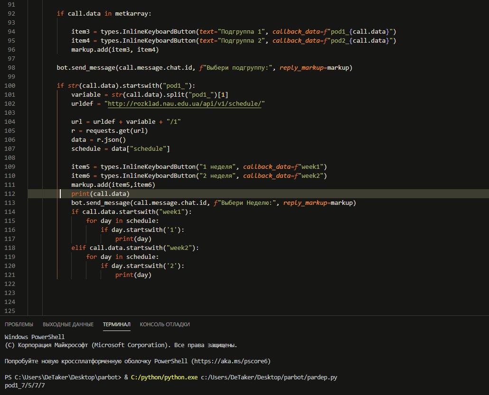The width and height of the screenshot is (489, 395).
Task: Click the 'Выбери подгруппу:' send_message line
Action: [x=204, y=68]
